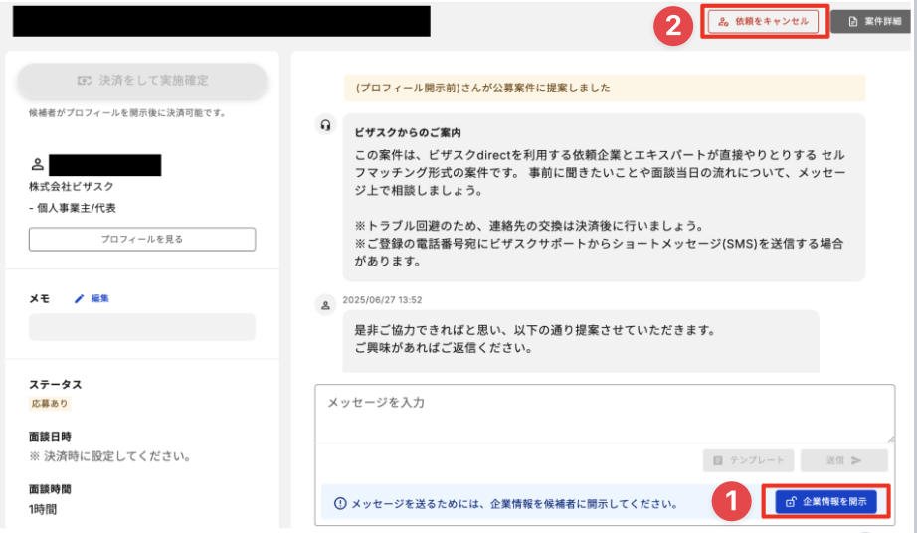Viewport: 917px width, 533px height.
Task: Click the 1時間 interview duration value
Action: click(43, 509)
